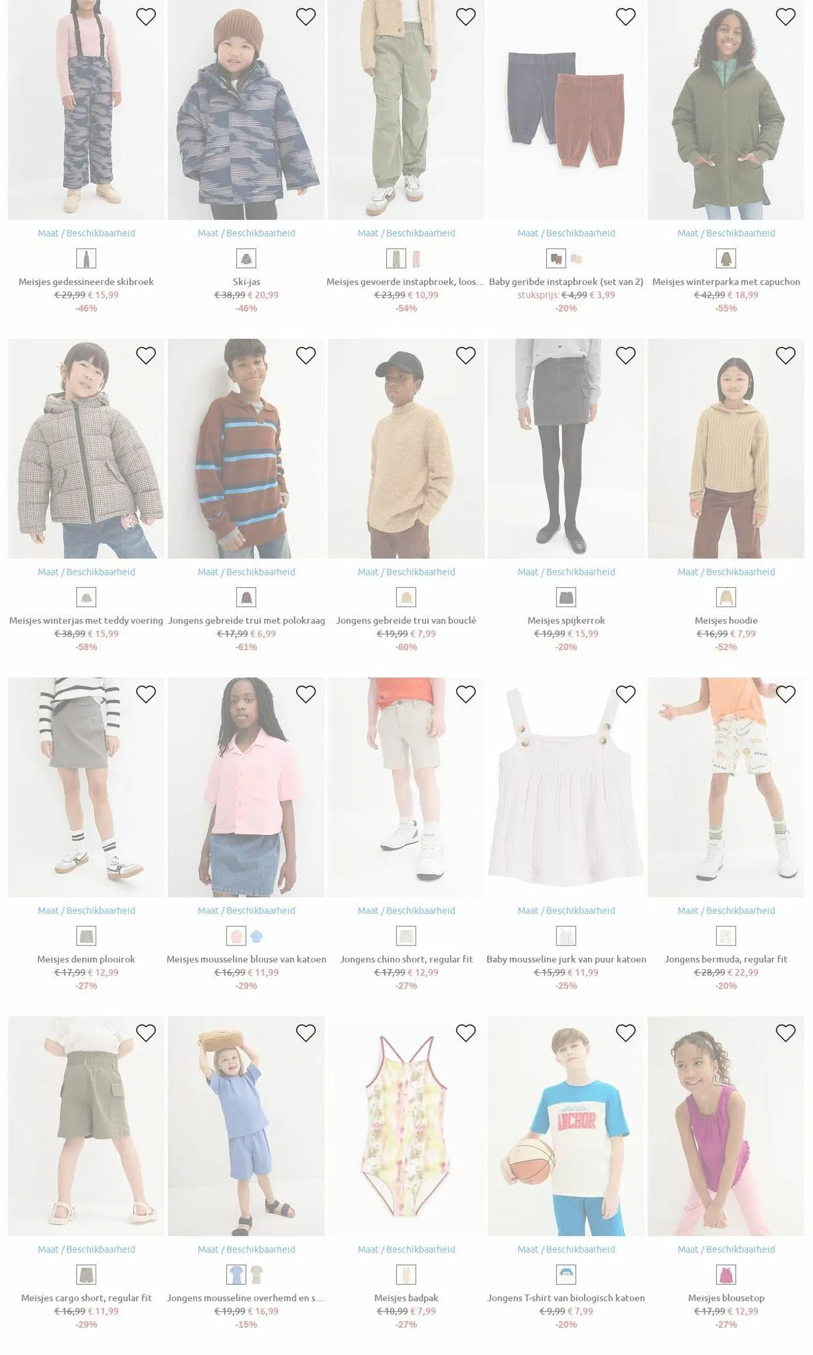Open Jongens gebreide trui van bouclé product photo
Viewport: 813px width, 1355px height.
coord(406,448)
